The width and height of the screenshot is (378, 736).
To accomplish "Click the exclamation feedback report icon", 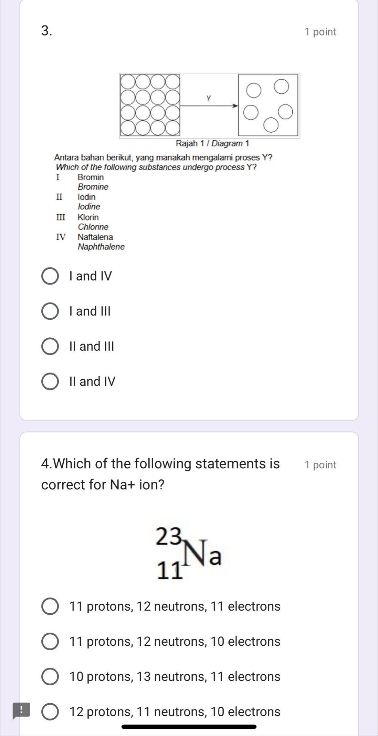I will point(21,711).
